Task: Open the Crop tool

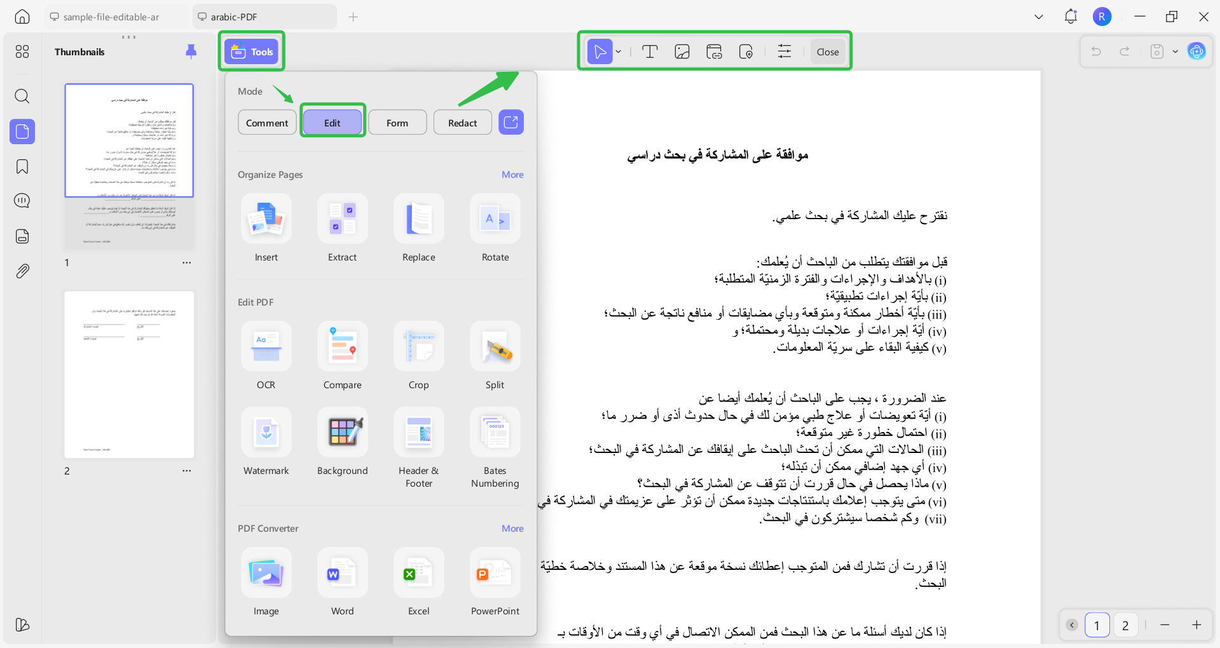Action: [419, 356]
